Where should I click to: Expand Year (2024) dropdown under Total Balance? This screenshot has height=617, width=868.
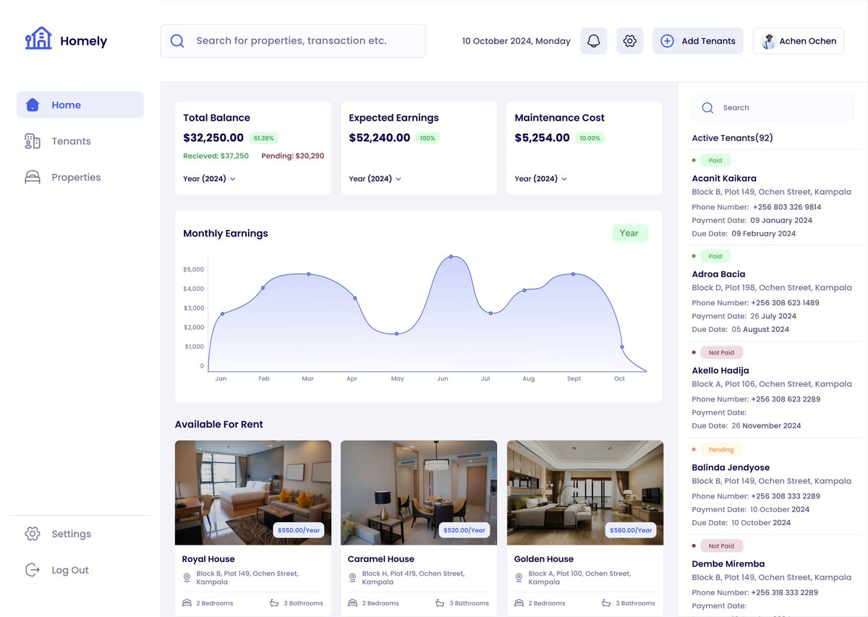[210, 179]
